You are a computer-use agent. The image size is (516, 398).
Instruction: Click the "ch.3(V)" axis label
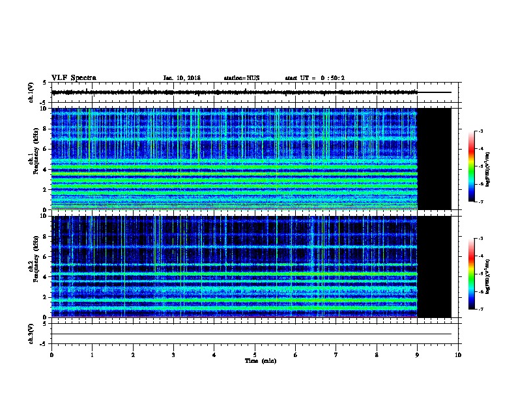click(x=31, y=334)
